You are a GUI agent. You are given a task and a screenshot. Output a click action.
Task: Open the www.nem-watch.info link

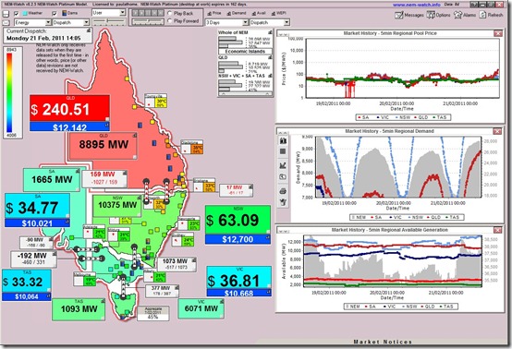[x=416, y=5]
